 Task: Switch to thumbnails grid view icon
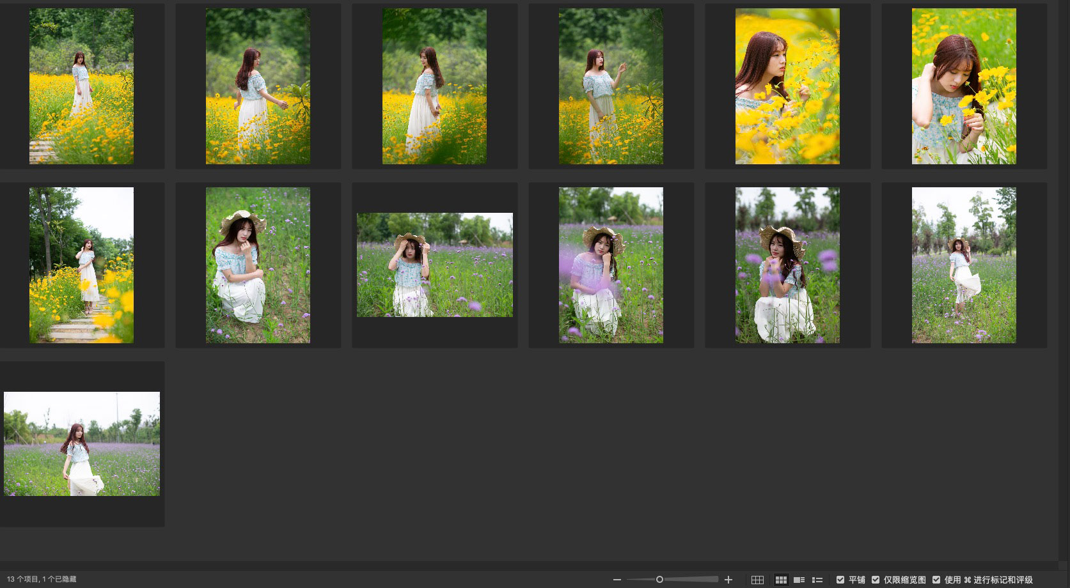point(781,580)
